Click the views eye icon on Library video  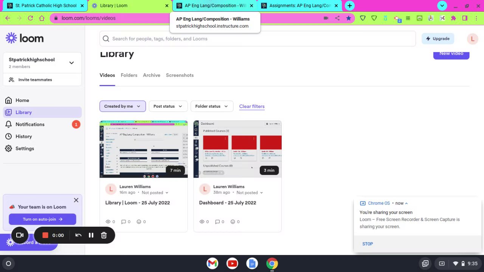108,222
